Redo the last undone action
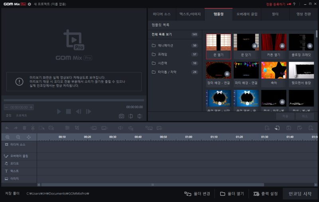Screen dimensions: 319x202 pos(16,128)
